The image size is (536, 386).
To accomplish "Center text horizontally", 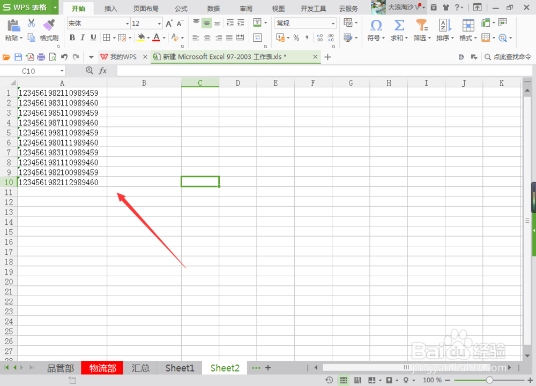I will (x=207, y=37).
